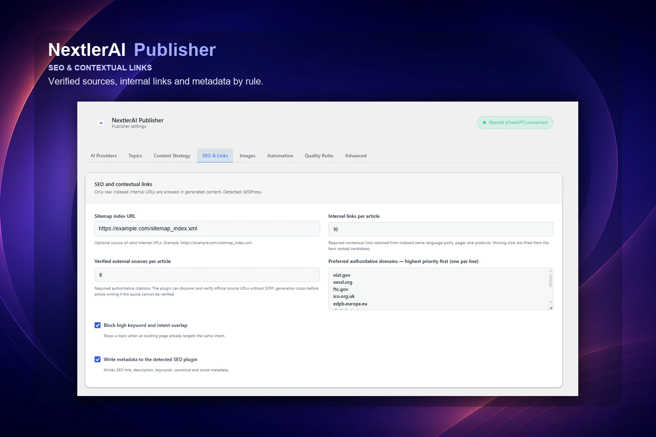656x437 pixels.
Task: Click the edpb.europa.eu entry in domains list
Action: click(x=350, y=304)
